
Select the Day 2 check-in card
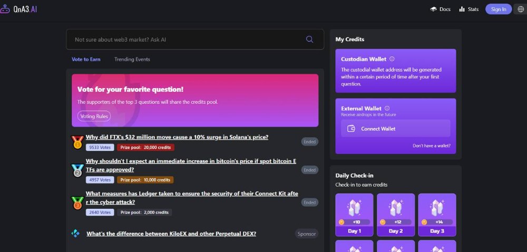pos(396,215)
